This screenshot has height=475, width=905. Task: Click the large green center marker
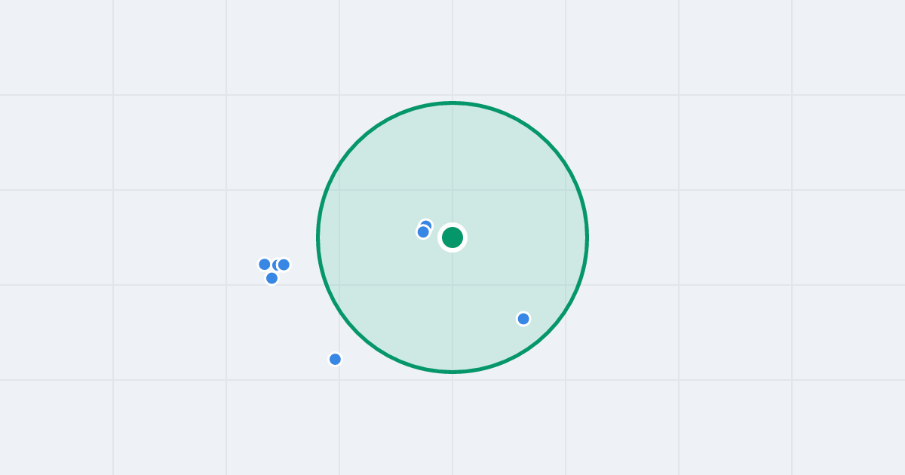point(452,237)
